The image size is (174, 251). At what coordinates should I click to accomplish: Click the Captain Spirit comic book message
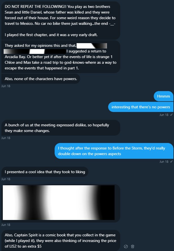point(61,241)
